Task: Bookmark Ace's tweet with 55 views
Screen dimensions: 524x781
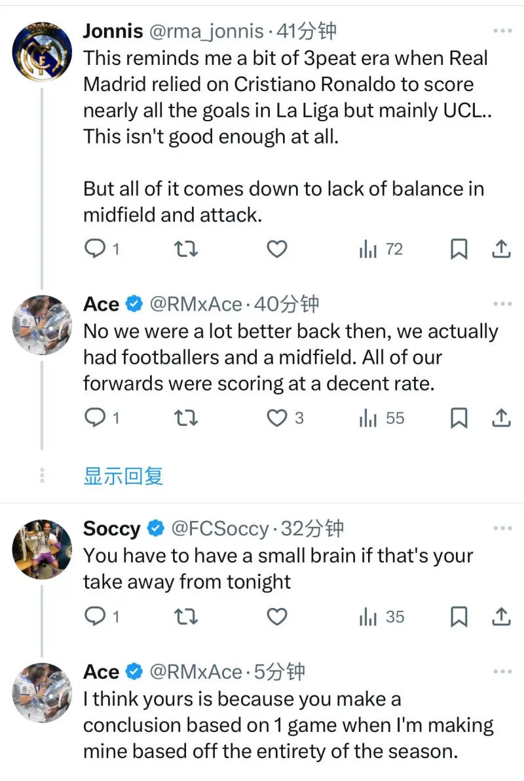Action: click(x=459, y=418)
